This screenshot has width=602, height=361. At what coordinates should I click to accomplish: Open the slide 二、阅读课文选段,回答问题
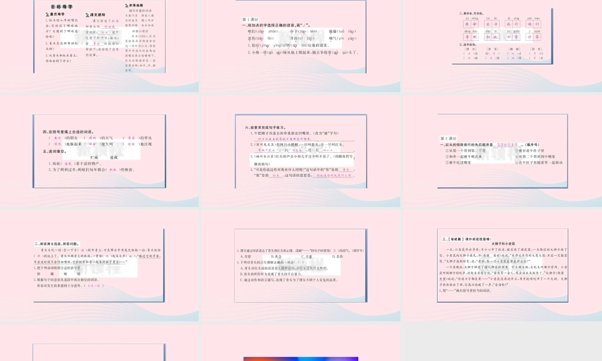[99, 265]
